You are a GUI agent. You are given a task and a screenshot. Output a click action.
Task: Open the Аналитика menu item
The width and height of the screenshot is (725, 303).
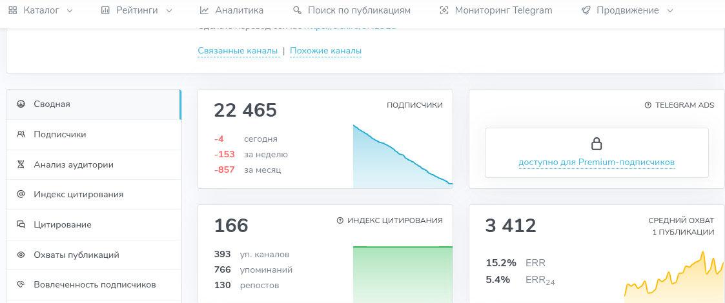(x=232, y=10)
